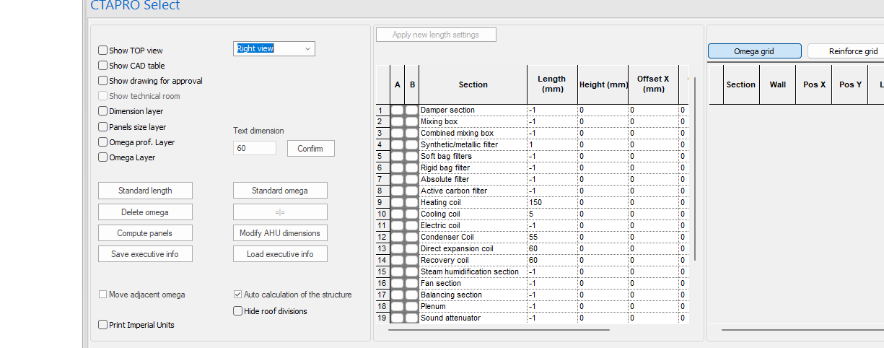
Task: Click the Confirm button
Action: click(x=310, y=148)
